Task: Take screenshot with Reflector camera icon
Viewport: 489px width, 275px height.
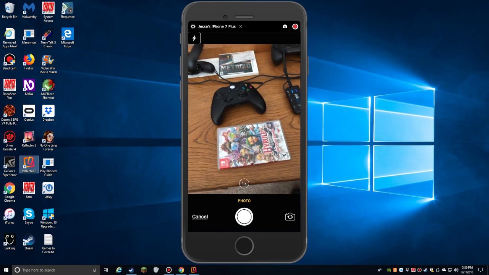Action: point(285,26)
